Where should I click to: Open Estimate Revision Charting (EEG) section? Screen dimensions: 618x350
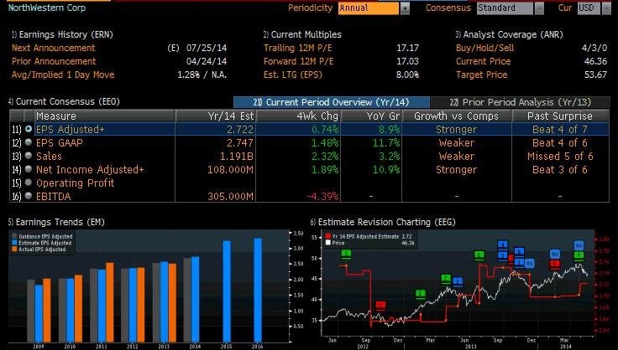(x=383, y=222)
